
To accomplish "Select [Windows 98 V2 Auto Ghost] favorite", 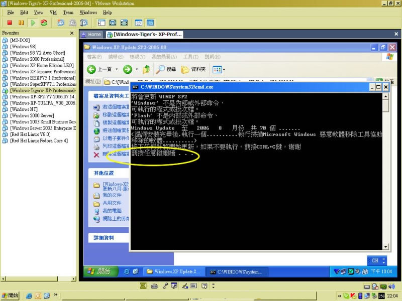I will click(x=37, y=53).
